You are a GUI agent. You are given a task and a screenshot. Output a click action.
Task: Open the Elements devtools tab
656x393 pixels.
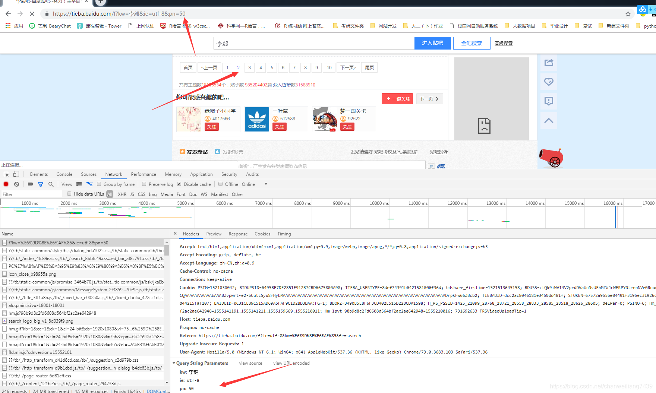pos(39,174)
